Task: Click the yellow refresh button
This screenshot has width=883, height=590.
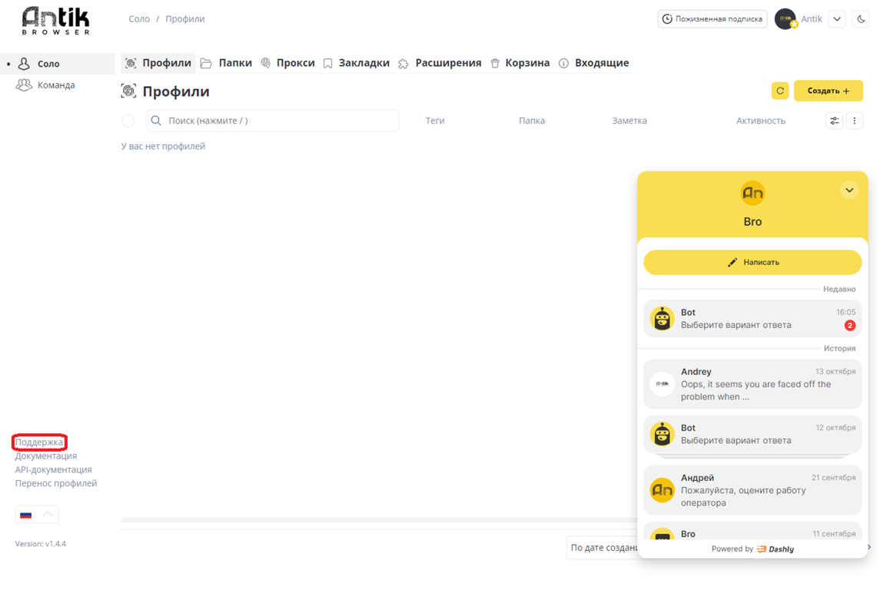Action: pos(780,91)
